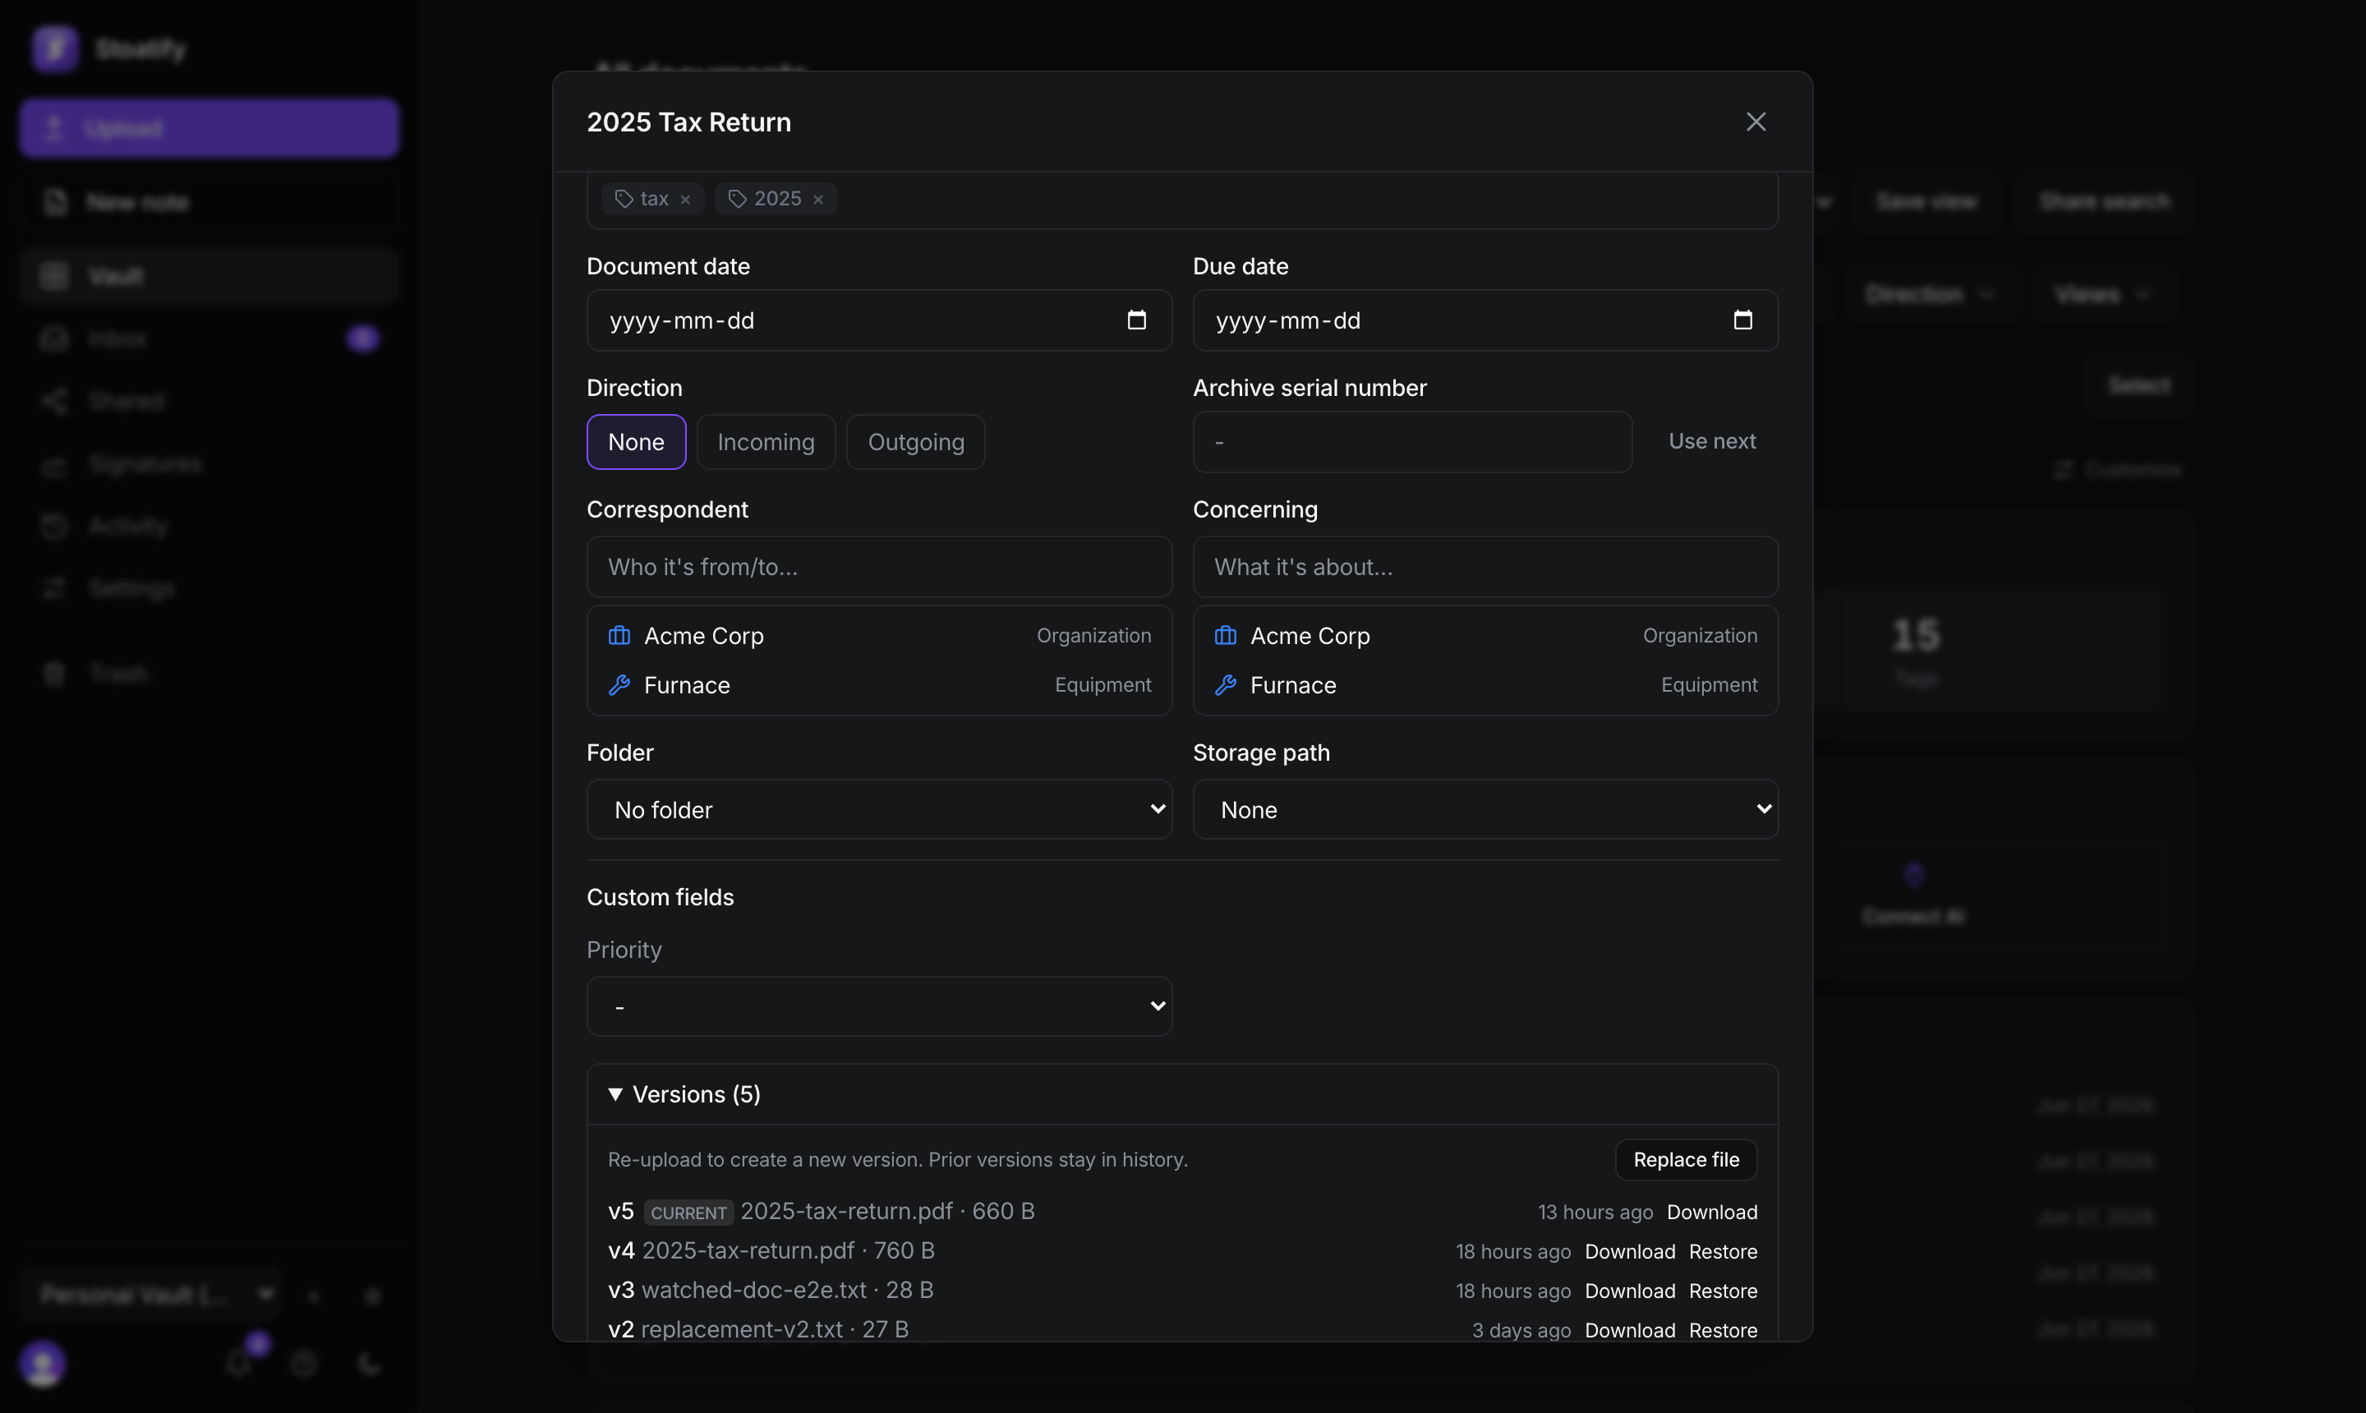Select None direction option
Viewport: 2366px width, 1413px height.
636,442
